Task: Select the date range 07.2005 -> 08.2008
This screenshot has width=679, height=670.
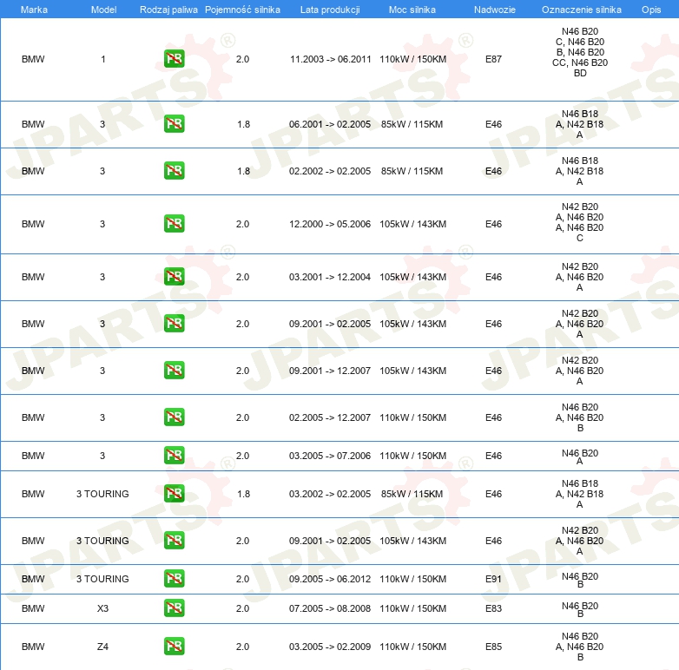Action: click(x=330, y=608)
